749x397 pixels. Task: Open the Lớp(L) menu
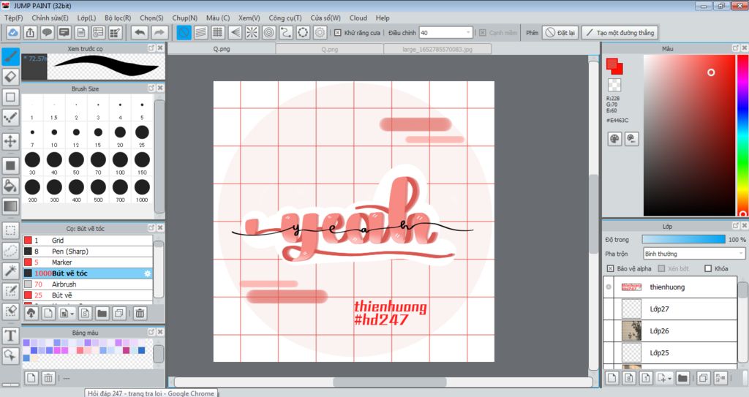click(x=86, y=18)
